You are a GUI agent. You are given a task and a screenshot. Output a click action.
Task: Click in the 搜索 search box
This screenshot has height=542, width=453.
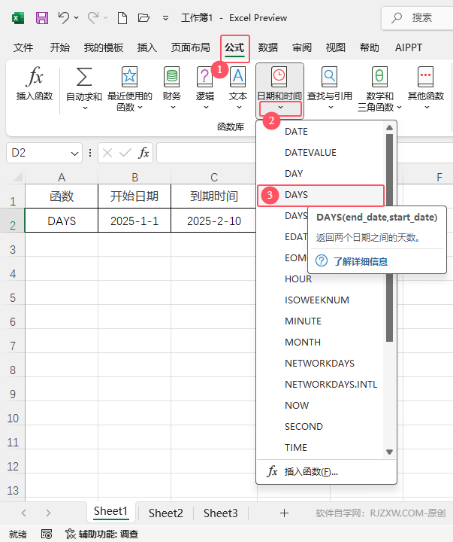coord(417,17)
